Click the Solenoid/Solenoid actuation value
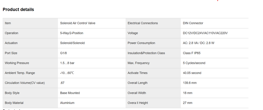The image size is (263, 110). pyautogui.click(x=72, y=43)
